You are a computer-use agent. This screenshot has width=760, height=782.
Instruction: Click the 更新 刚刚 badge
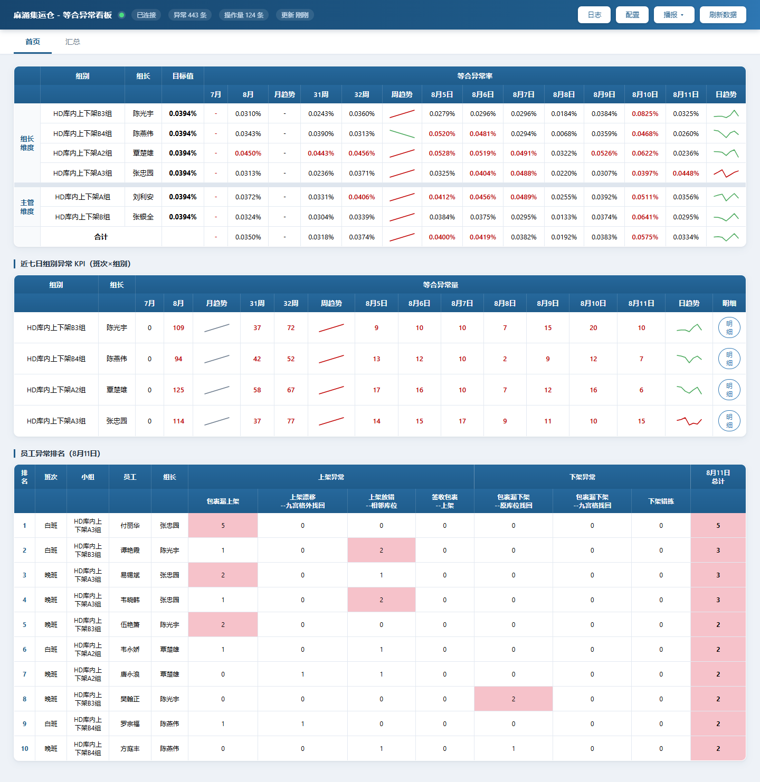pyautogui.click(x=295, y=15)
